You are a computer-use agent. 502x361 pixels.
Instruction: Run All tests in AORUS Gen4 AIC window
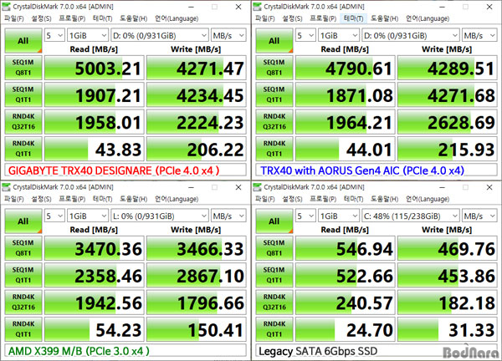[274, 41]
